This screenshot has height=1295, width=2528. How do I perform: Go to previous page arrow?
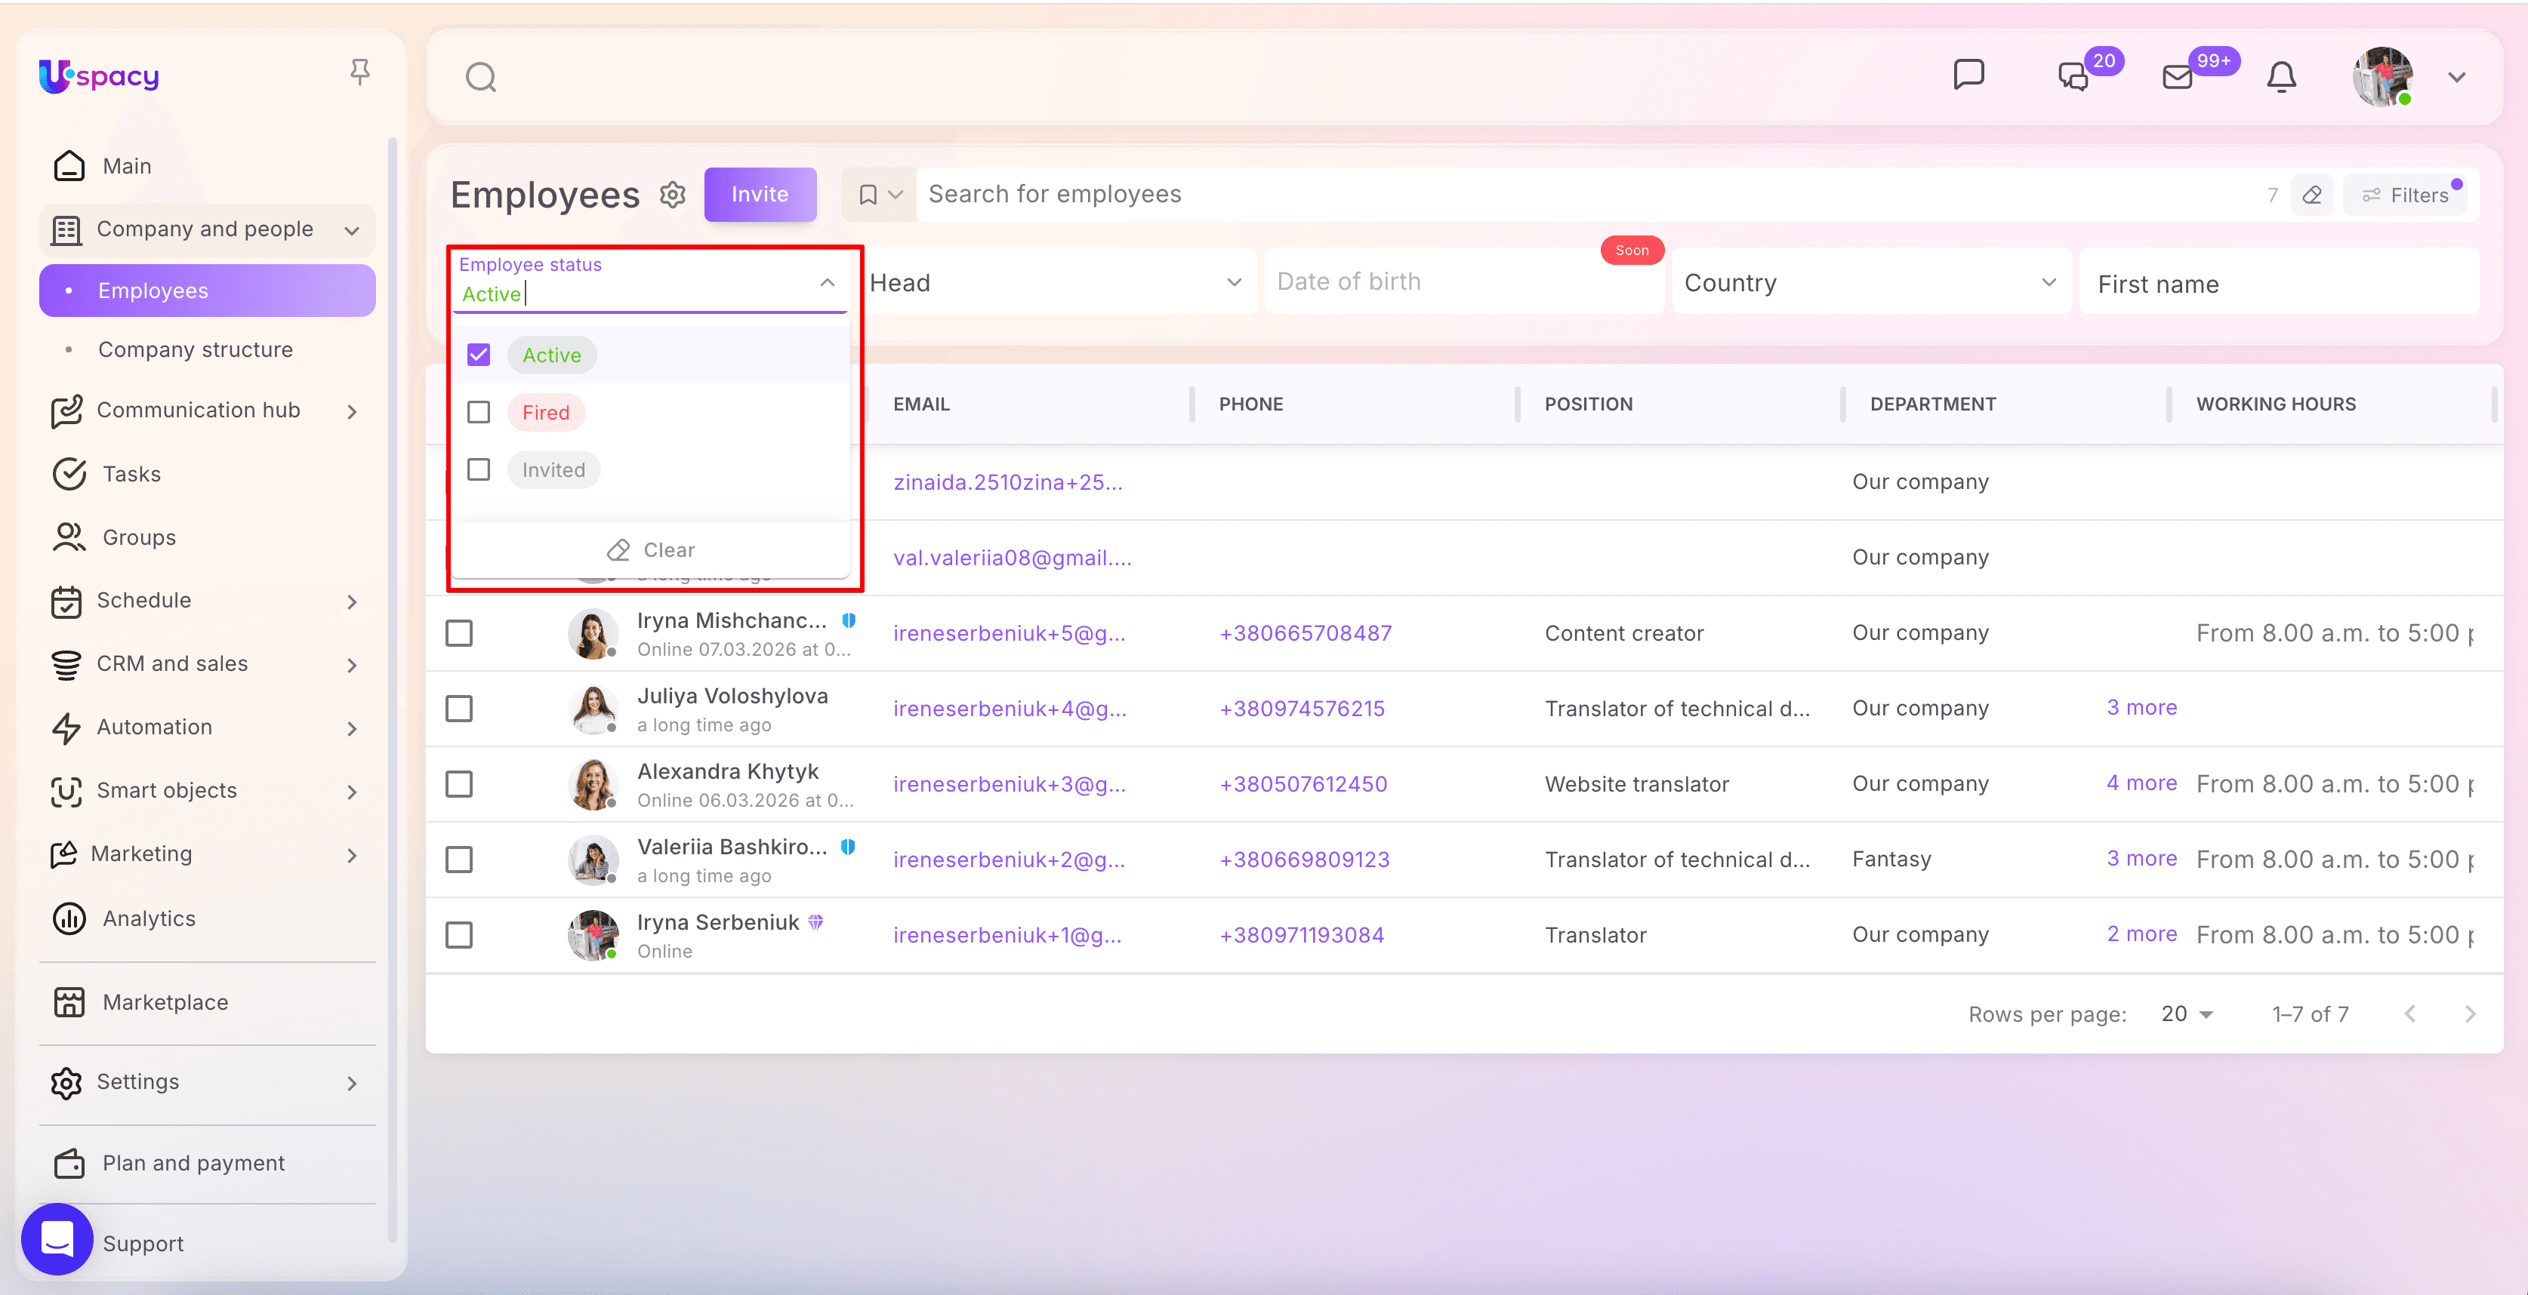(x=2410, y=1014)
